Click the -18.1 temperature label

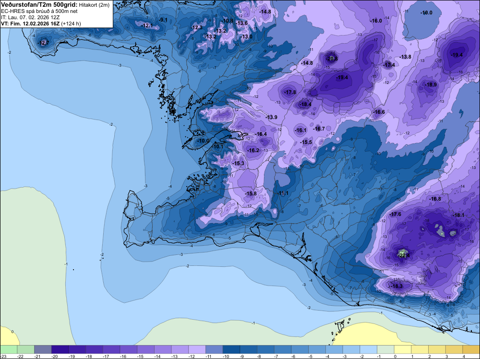click(458, 215)
